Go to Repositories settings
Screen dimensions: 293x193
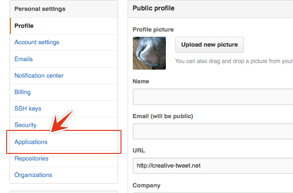31,158
